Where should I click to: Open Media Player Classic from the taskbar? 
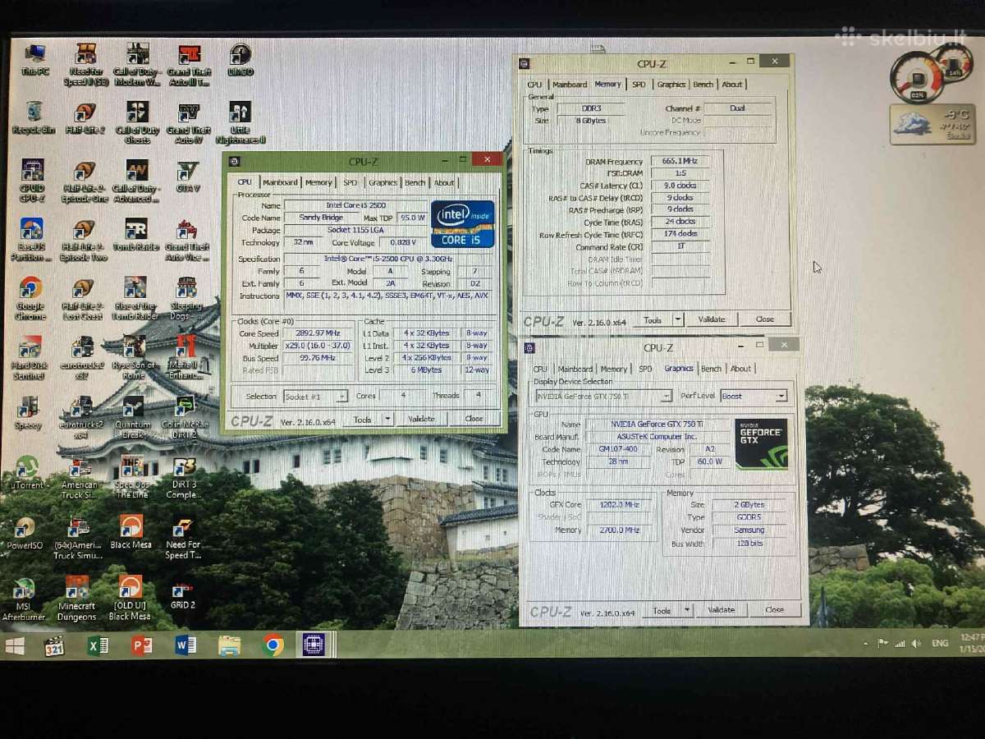click(54, 646)
